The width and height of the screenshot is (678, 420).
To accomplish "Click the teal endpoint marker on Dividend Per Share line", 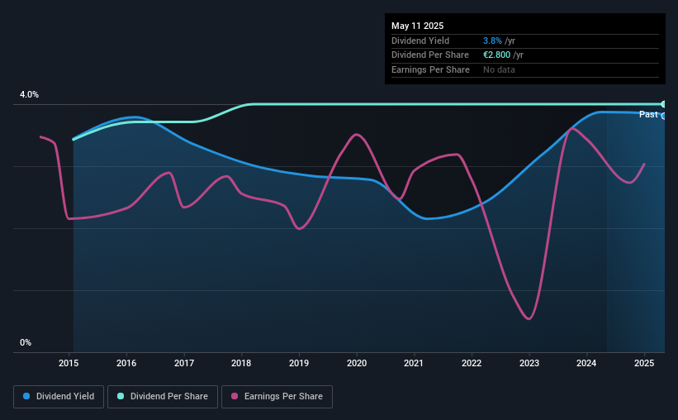I will (663, 104).
